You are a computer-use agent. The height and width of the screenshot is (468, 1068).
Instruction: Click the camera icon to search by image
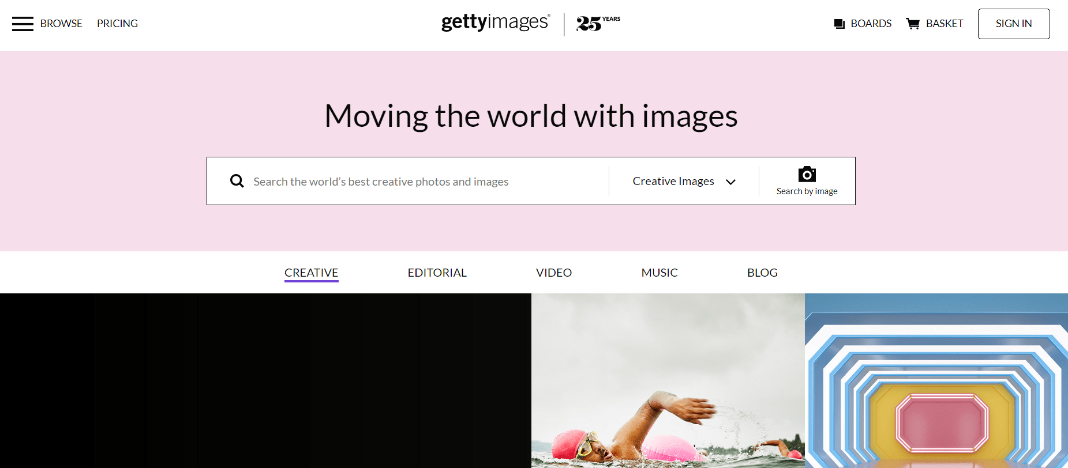(807, 175)
